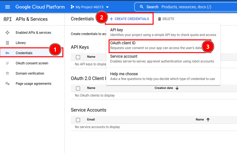Screen dimensions: 237x153
Task: Click 'No OAuth clients to display' text
Action: (x=95, y=95)
